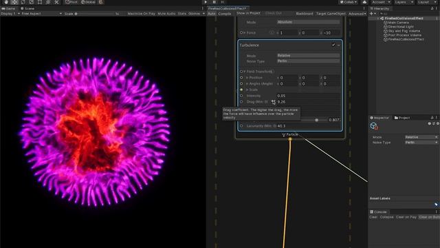Click the Hierarchy add (+) button
This screenshot has width=440, height=248.
(x=371, y=14)
